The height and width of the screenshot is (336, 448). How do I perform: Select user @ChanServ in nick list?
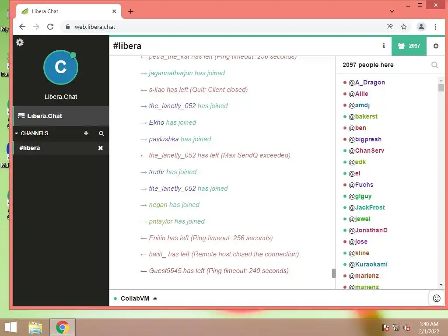click(x=366, y=150)
